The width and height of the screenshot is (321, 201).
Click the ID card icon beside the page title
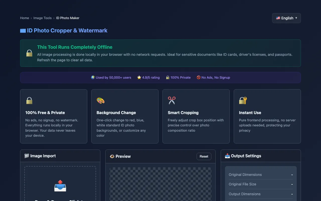23,31
